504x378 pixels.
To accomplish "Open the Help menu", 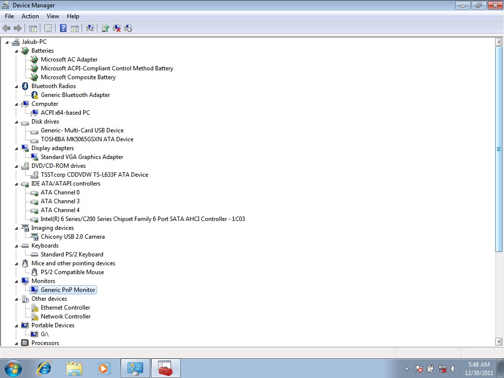I will coord(73,16).
